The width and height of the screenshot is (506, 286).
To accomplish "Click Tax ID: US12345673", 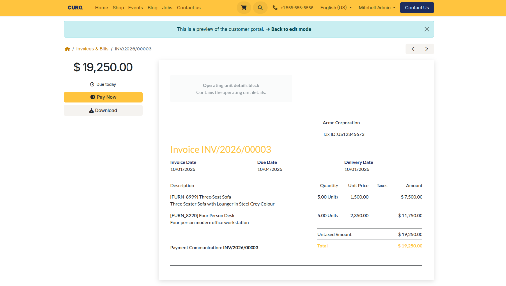I will 343,134.
